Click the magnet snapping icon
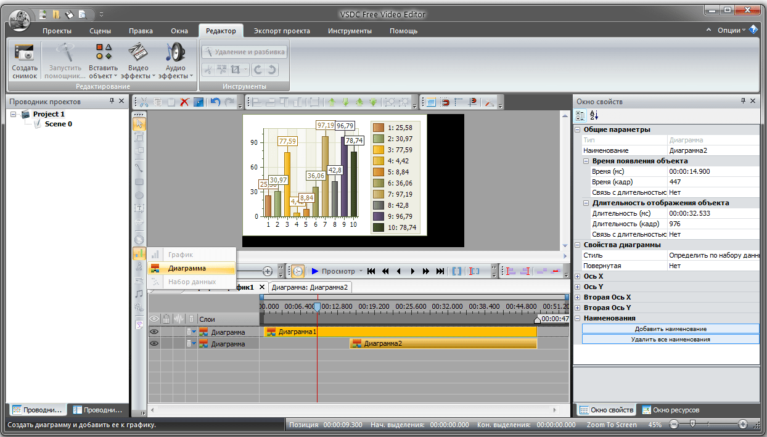 (x=445, y=102)
